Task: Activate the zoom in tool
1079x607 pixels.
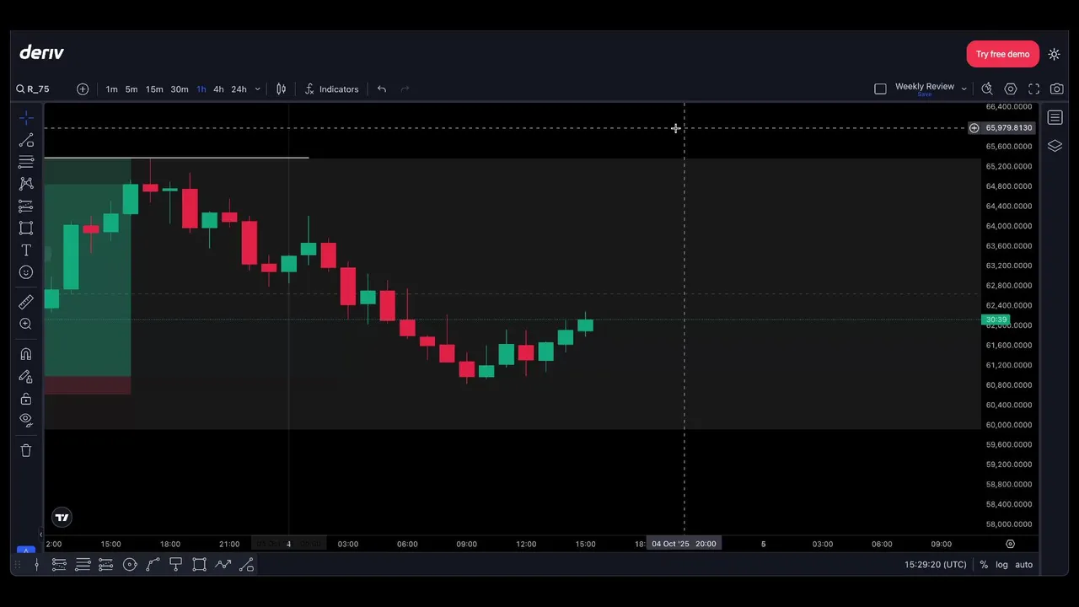Action: pos(26,324)
